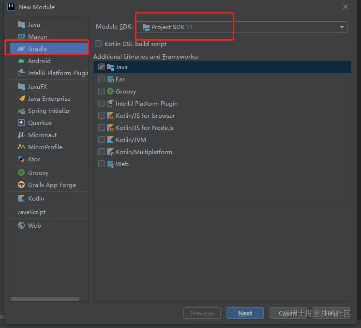Check the Web framework checkbox
This screenshot has width=361, height=328.
(x=102, y=164)
